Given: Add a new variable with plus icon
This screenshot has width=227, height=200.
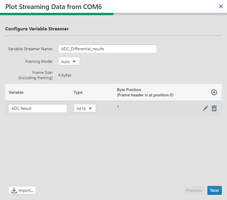Looking at the screenshot, I should tap(214, 92).
